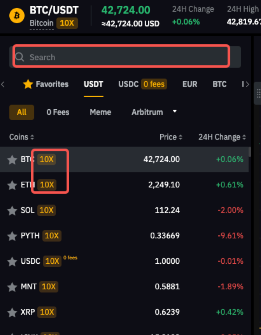Toggle favorite star for SOL
The image size is (261, 335).
[x=12, y=210]
